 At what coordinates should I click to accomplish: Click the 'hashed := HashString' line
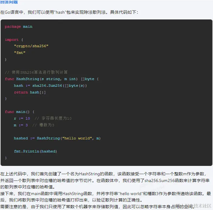(x=57, y=138)
